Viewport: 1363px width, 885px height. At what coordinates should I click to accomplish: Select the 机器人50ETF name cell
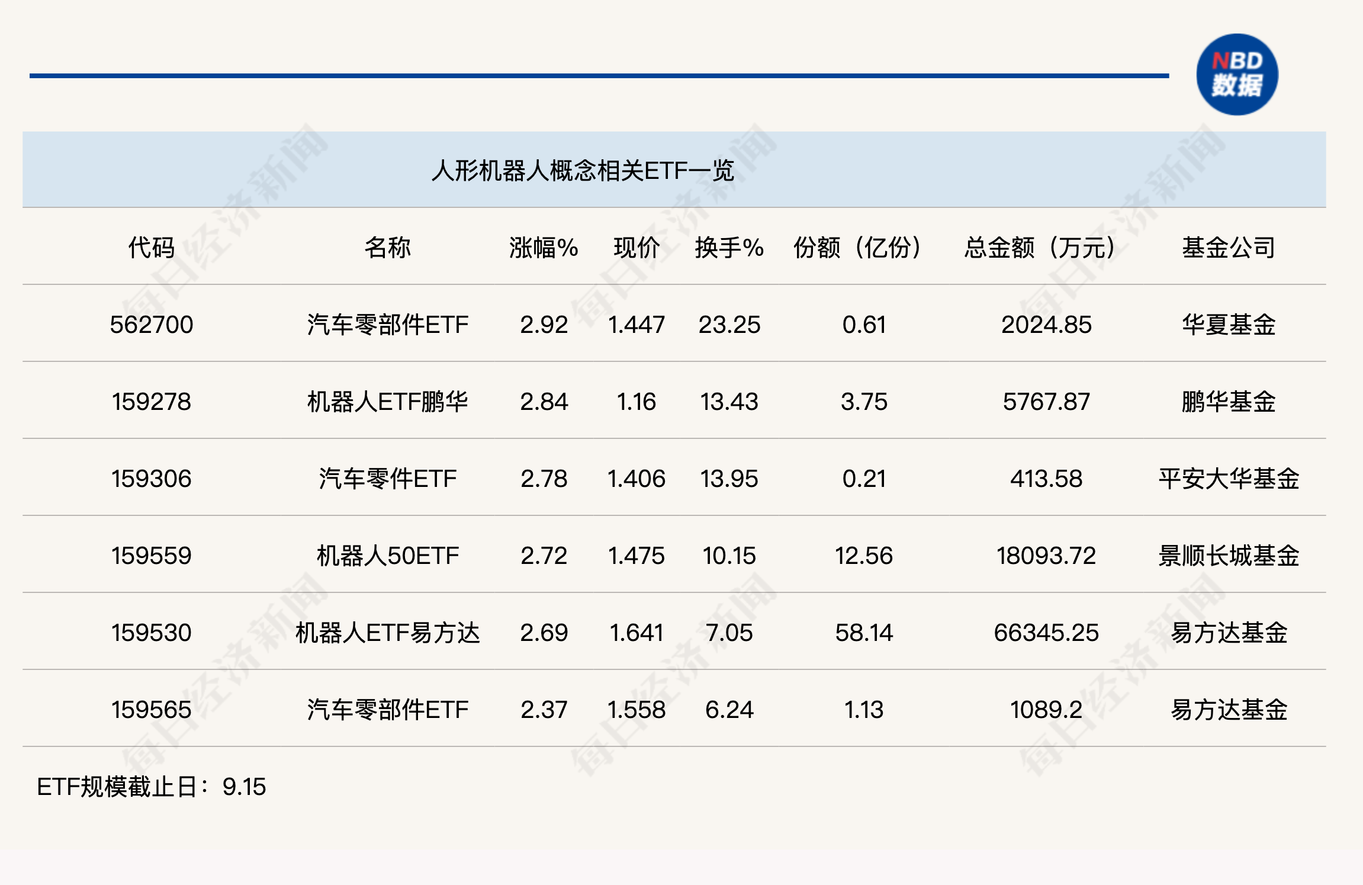(x=387, y=556)
